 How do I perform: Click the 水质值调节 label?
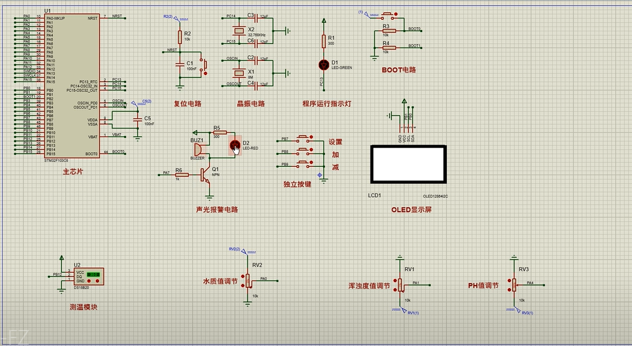(220, 281)
